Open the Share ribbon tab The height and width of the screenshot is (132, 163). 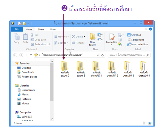coord(41,29)
